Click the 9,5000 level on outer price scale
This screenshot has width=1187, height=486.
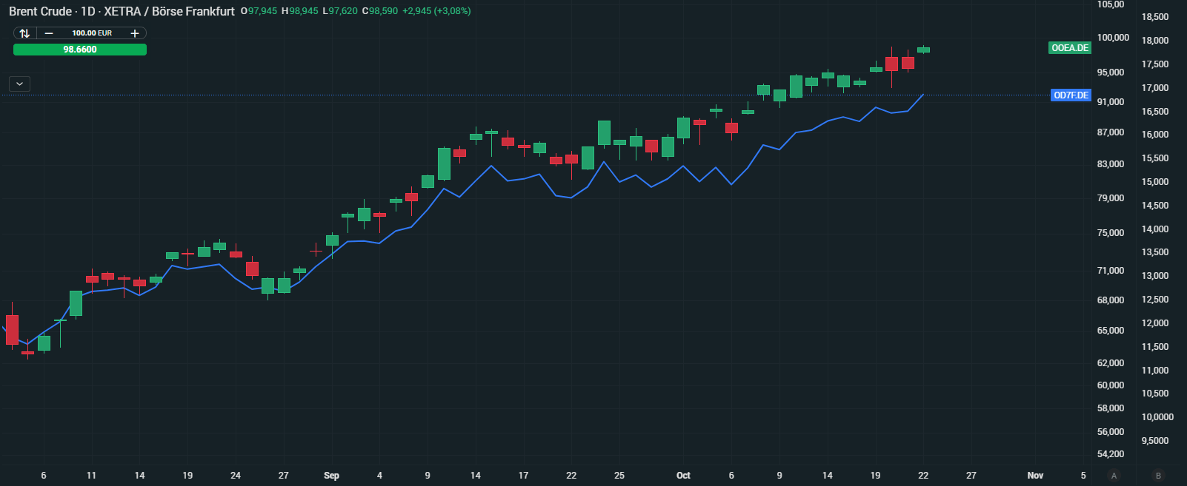(1155, 441)
